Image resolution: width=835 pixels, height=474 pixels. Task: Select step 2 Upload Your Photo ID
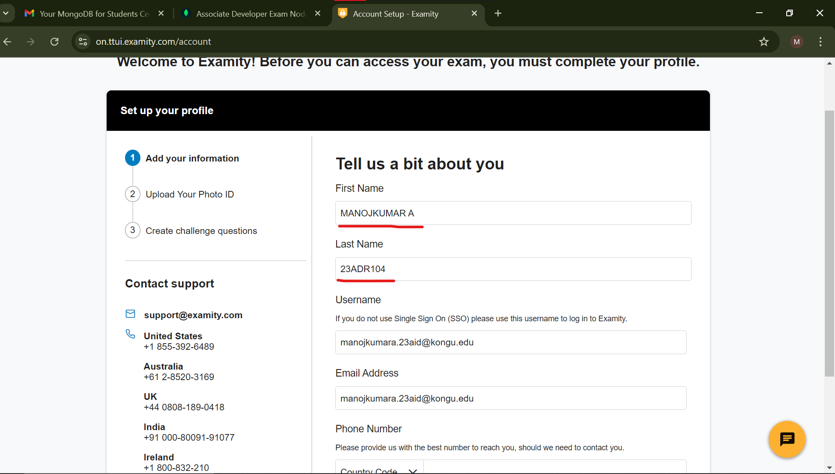190,194
